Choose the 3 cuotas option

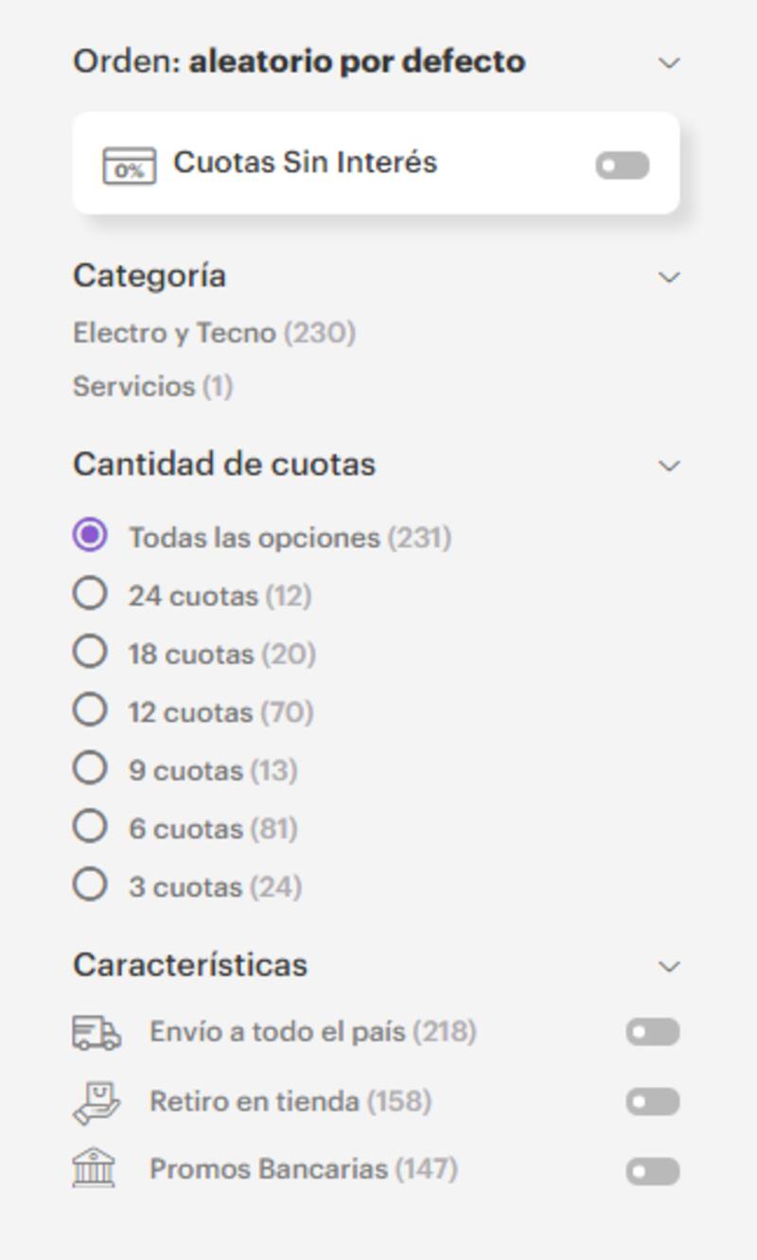(x=91, y=886)
